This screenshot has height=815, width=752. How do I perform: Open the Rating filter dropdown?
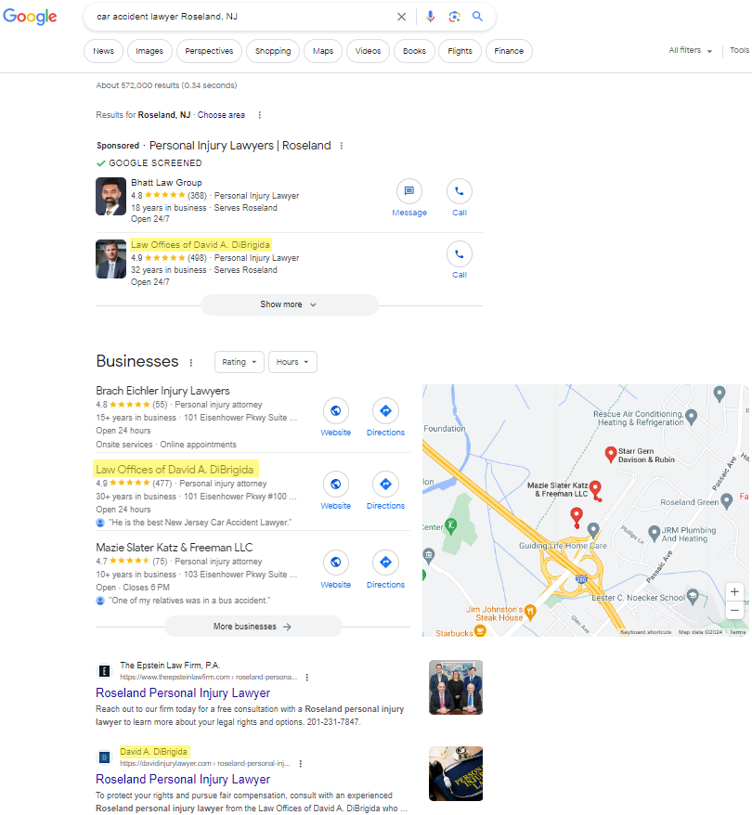tap(239, 362)
